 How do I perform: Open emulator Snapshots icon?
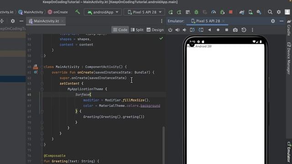pyautogui.click(x=244, y=30)
